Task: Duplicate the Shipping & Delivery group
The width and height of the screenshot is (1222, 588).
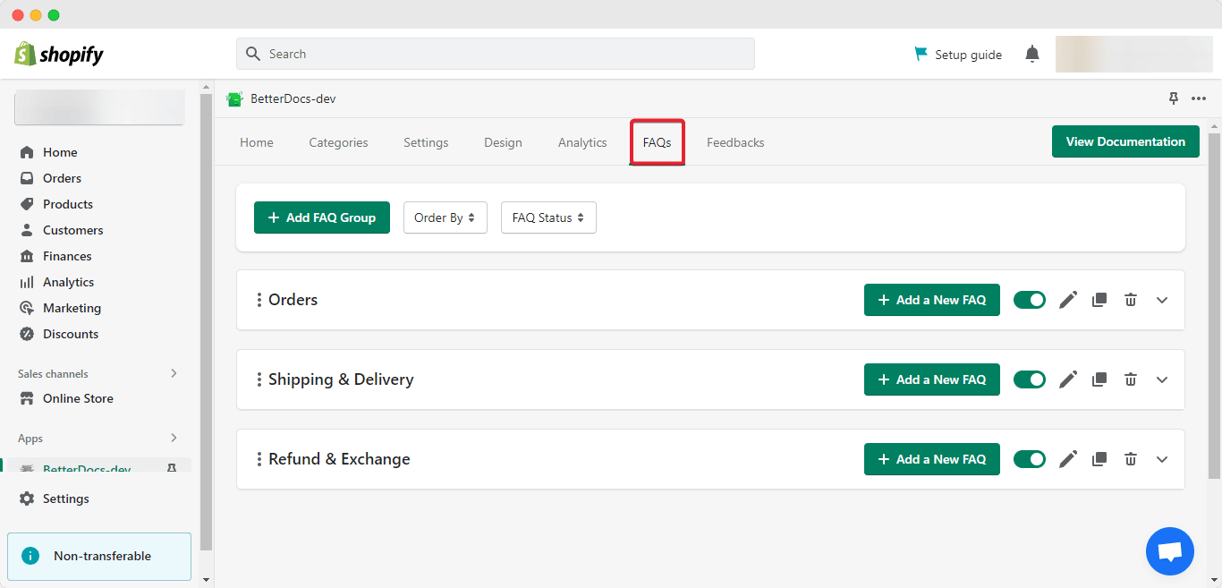Action: pyautogui.click(x=1099, y=379)
